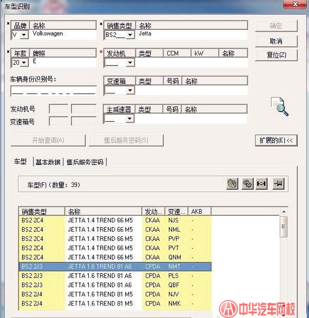The width and height of the screenshot is (309, 318).
Task: Switch to the 车型 tab
Action: click(21, 162)
